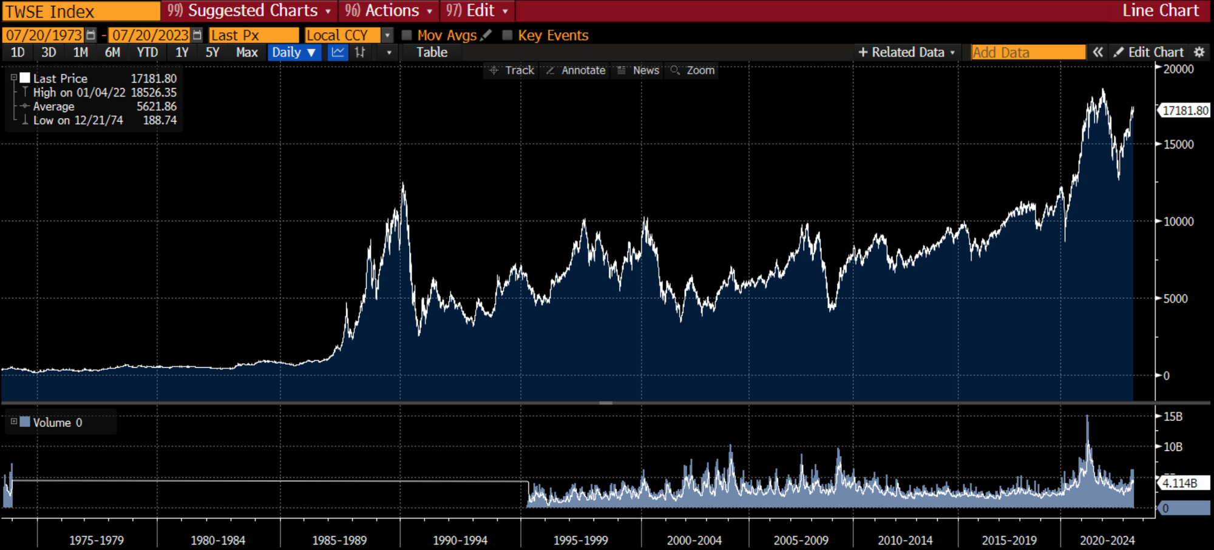This screenshot has height=550, width=1214.
Task: Click the Edit Chart button
Action: (x=1149, y=52)
